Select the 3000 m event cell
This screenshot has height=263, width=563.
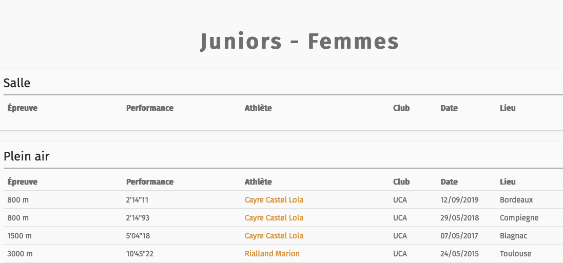click(20, 254)
